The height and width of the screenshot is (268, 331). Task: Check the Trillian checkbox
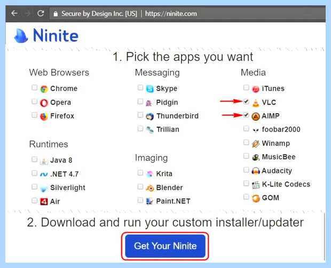(140, 128)
